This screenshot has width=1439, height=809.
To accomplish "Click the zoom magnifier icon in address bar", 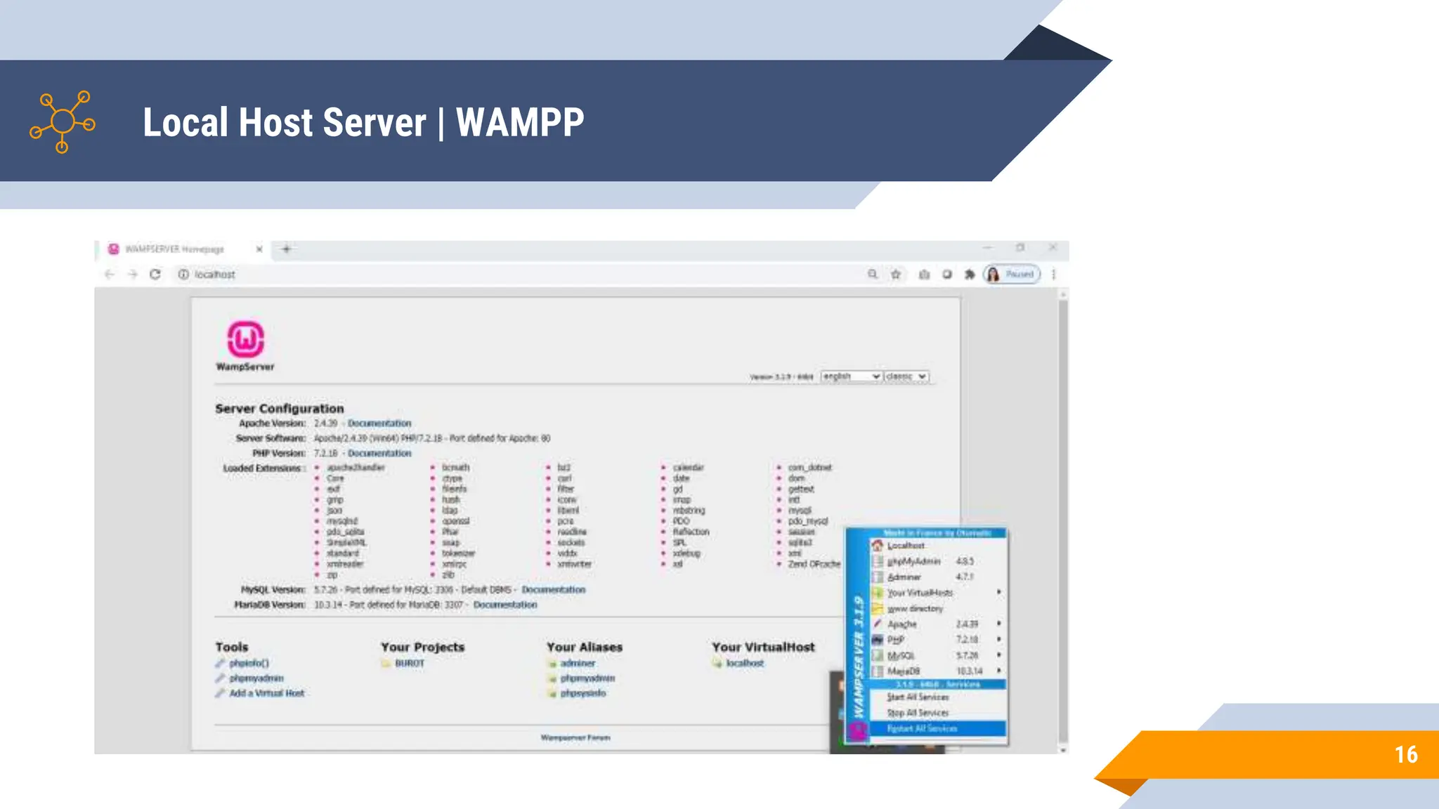I will [x=873, y=275].
